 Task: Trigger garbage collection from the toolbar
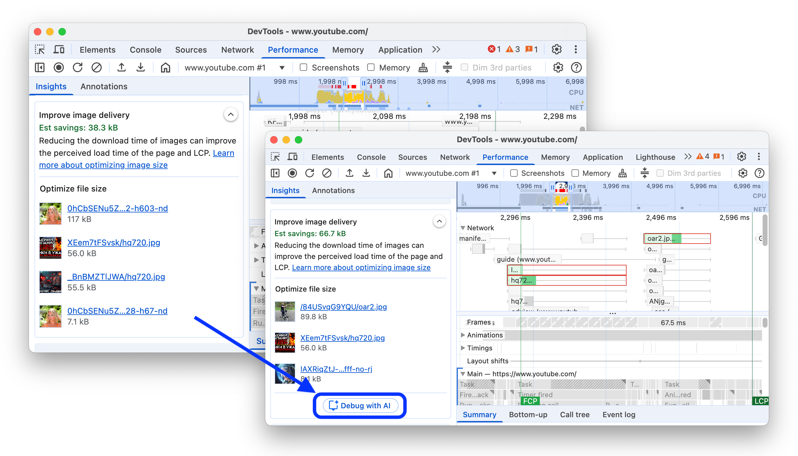pyautogui.click(x=622, y=173)
